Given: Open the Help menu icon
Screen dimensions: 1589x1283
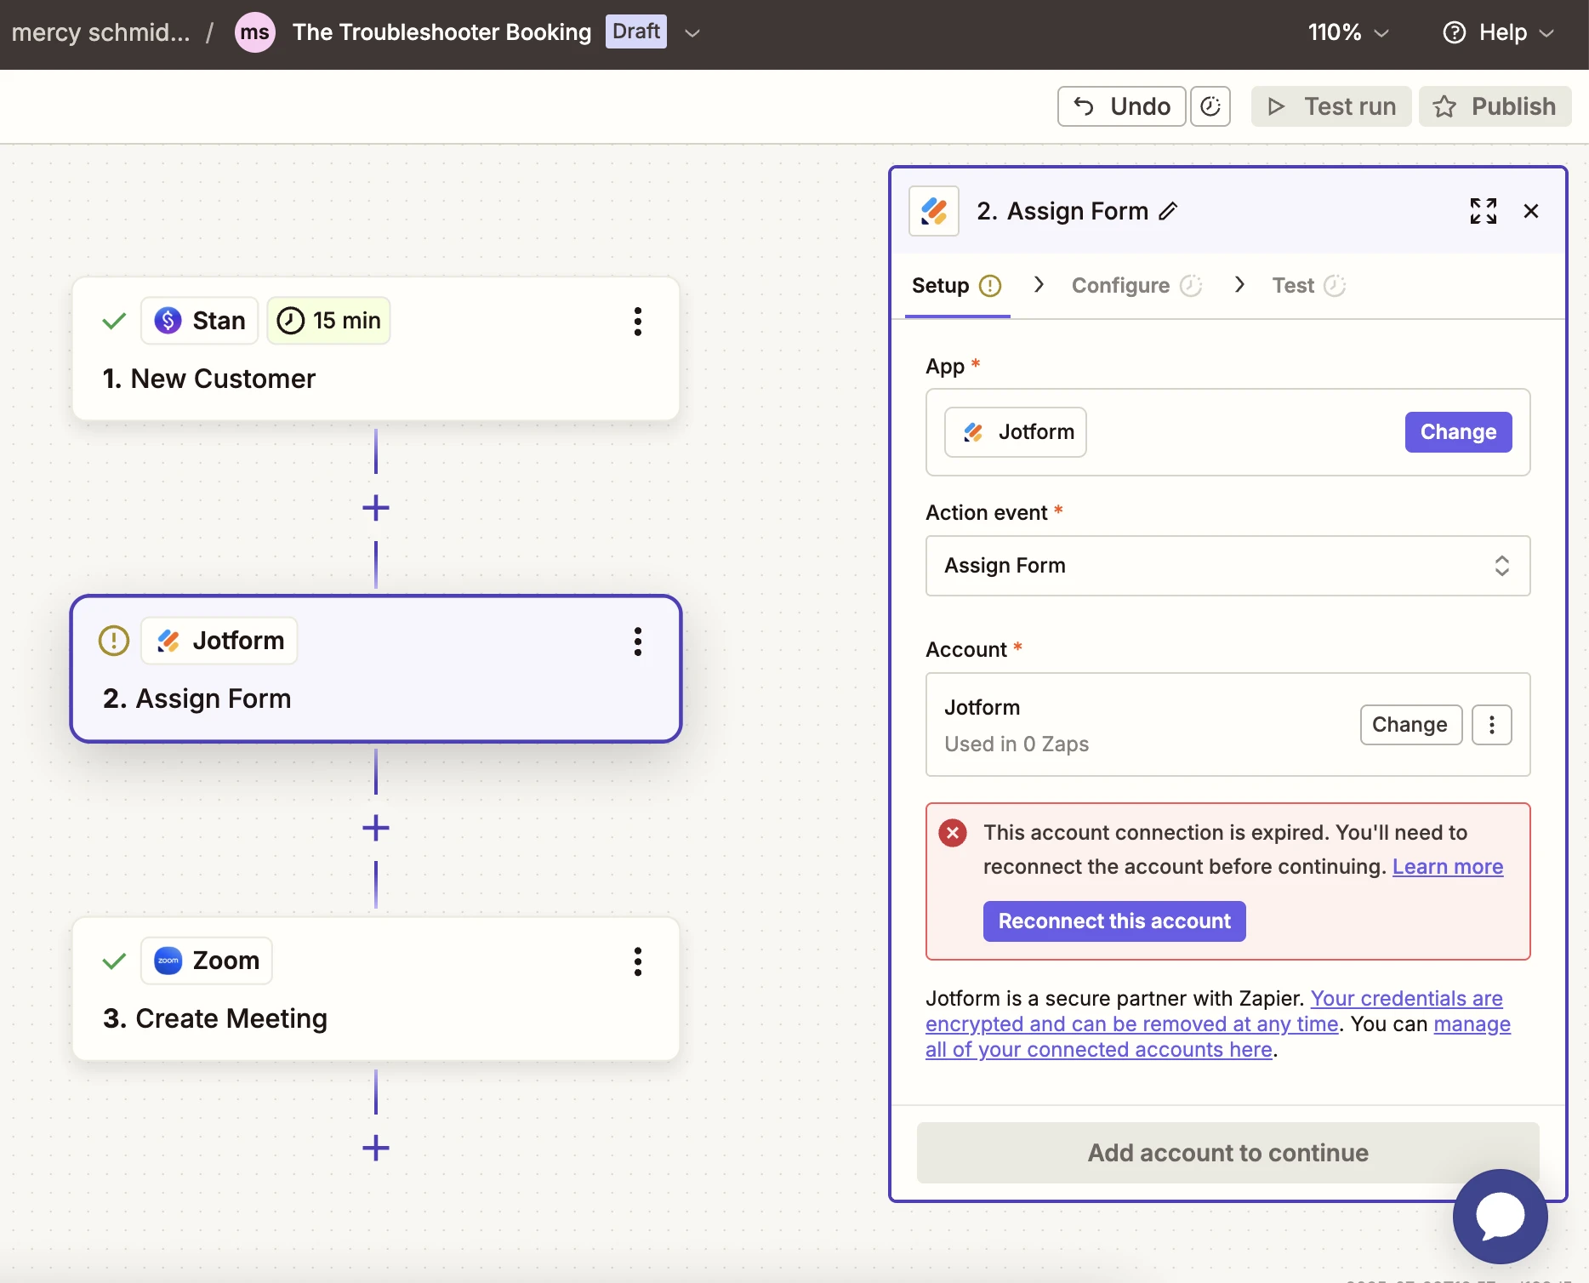Looking at the screenshot, I should pos(1454,31).
